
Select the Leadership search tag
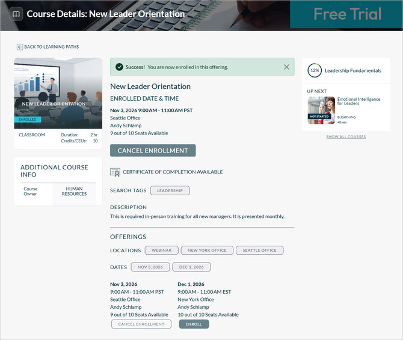point(170,190)
